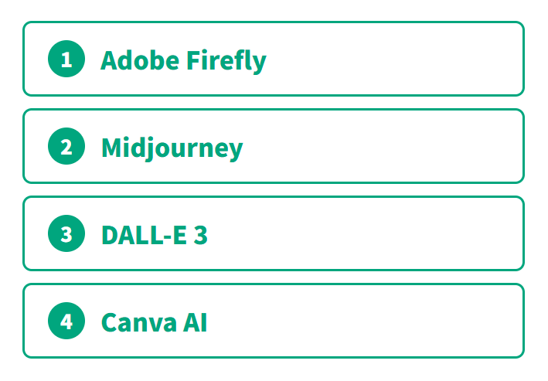The image size is (548, 381).
Task: Click the green number 1 badge
Action: click(x=66, y=60)
